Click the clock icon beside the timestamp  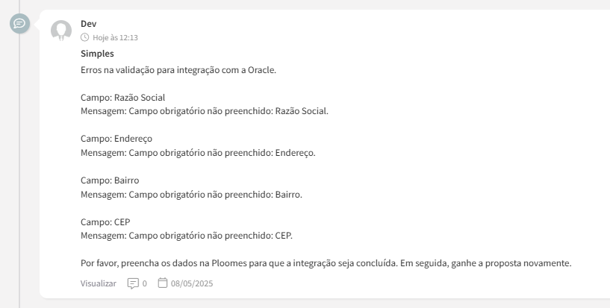[84, 37]
